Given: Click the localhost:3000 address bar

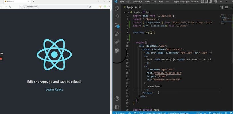Looking at the screenshot, I should click(x=55, y=7).
